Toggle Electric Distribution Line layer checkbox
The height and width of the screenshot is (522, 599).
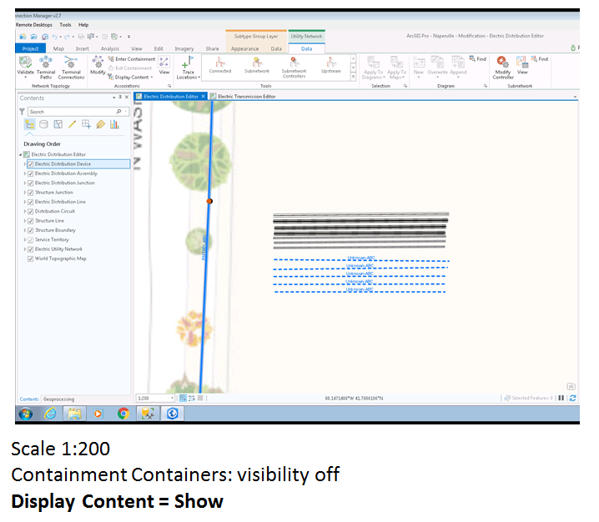tap(31, 202)
